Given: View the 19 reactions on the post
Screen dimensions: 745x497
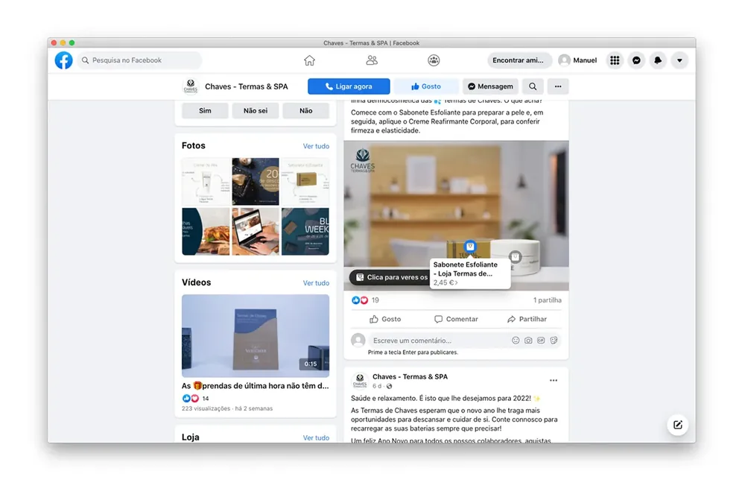Looking at the screenshot, I should [365, 300].
